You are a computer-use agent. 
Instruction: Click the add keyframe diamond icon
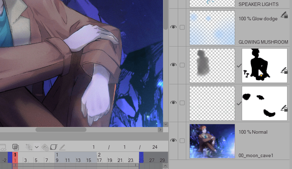click(29, 147)
